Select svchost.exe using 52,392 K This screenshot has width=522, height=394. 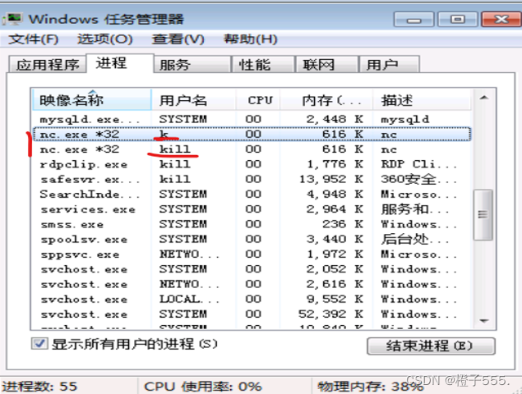(252, 314)
